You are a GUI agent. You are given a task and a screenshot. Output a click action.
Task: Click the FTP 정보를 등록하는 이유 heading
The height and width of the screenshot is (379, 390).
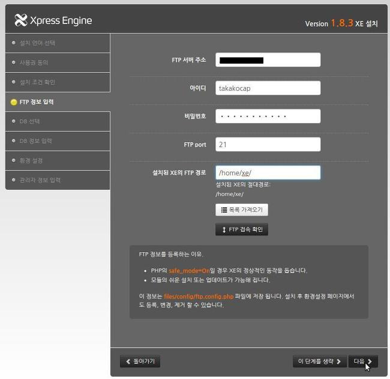coord(171,254)
